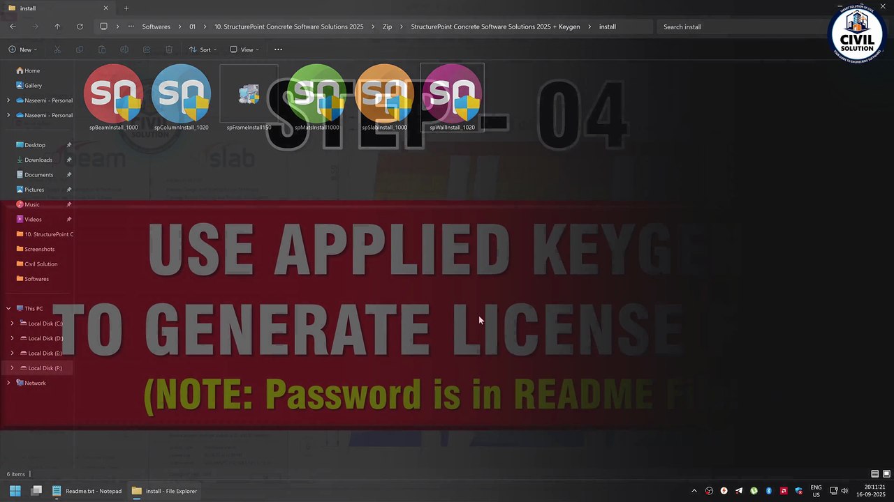The image size is (894, 502).
Task: Expand Local Disk (D:) in the sidebar
Action: pyautogui.click(x=12, y=338)
